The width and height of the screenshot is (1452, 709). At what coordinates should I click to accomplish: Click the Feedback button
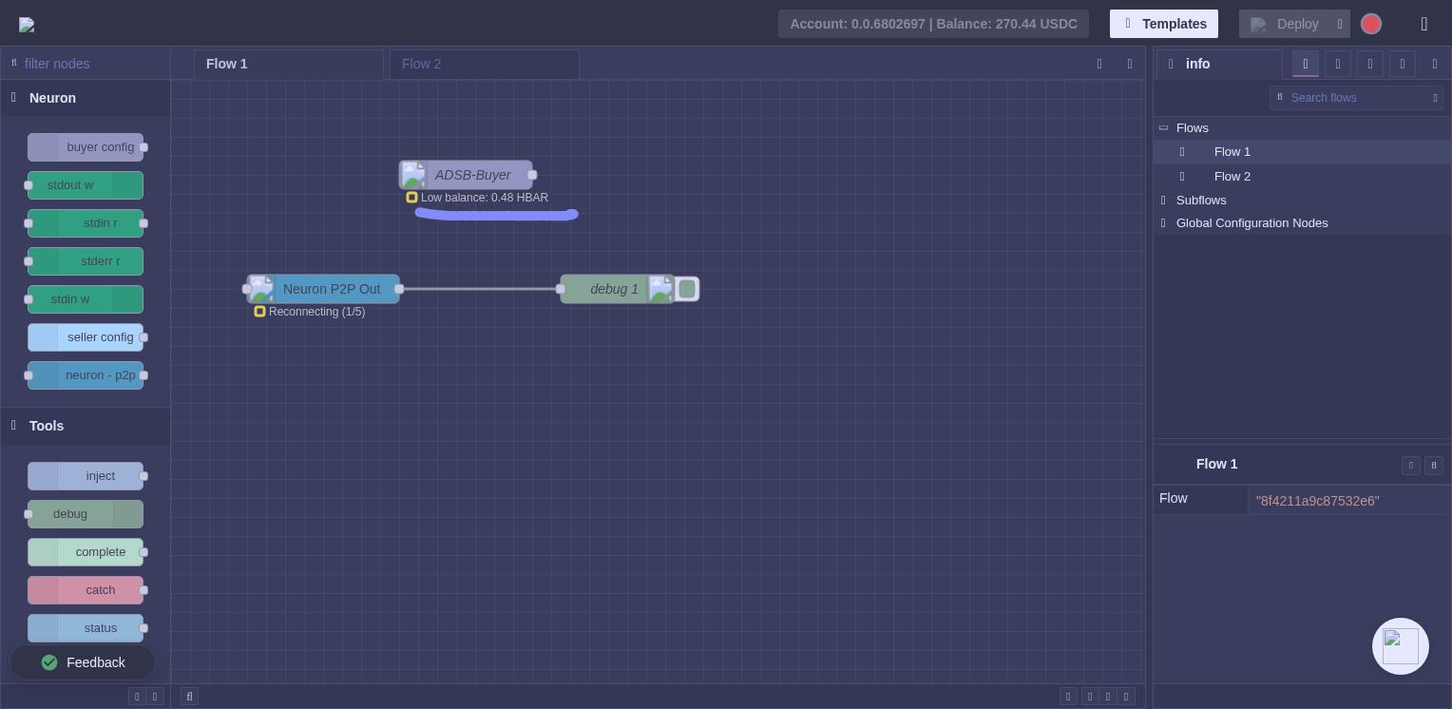click(83, 662)
